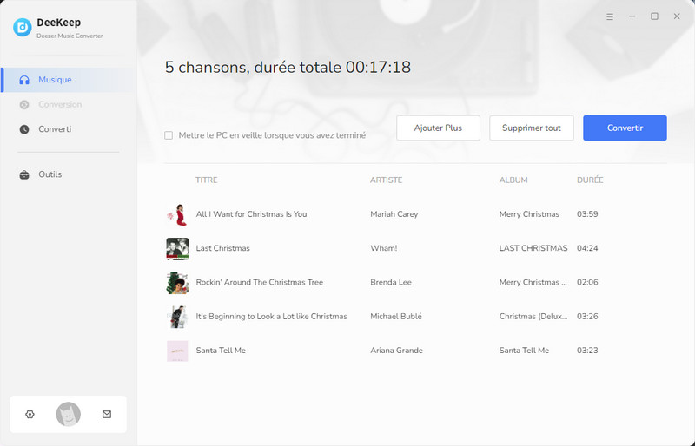Viewport: 695px width, 446px height.
Task: Click the DURÉE column header
Action: tap(590, 180)
